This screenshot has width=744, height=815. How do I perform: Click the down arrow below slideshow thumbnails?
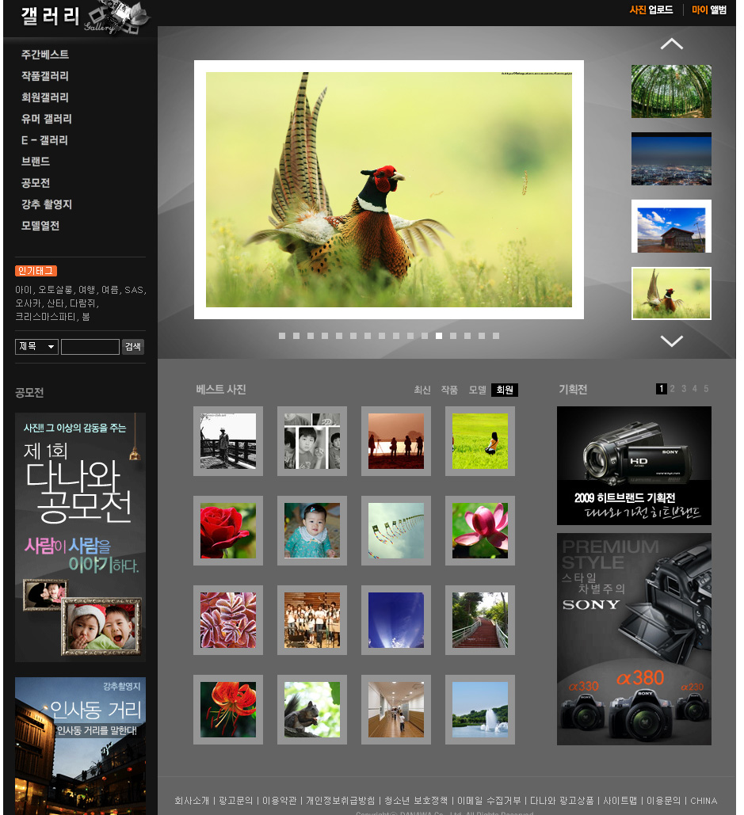(x=671, y=341)
